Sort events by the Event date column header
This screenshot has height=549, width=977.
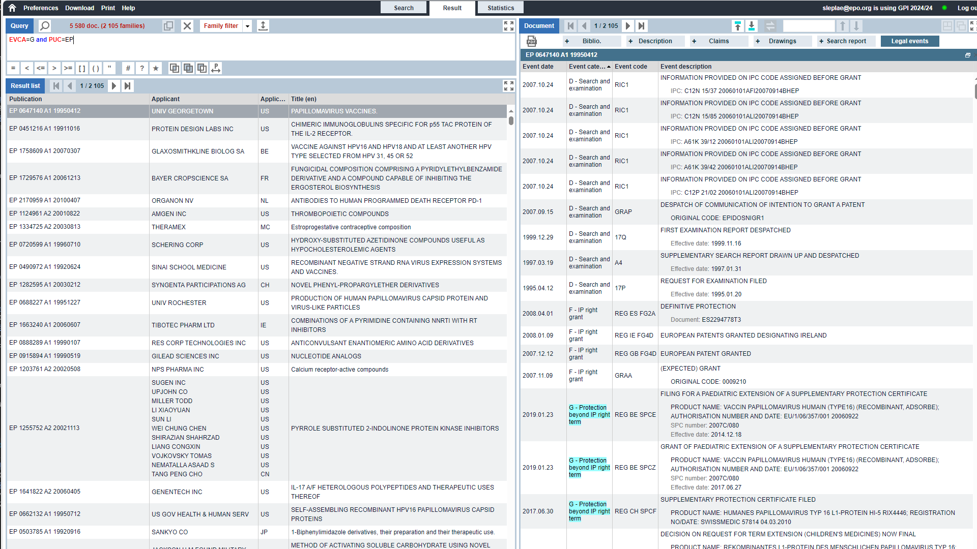coord(538,66)
